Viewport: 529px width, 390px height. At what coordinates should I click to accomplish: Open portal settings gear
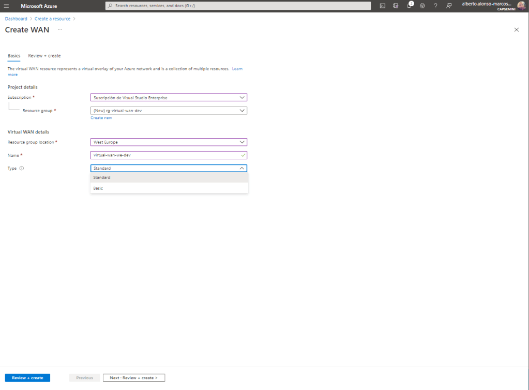(422, 6)
